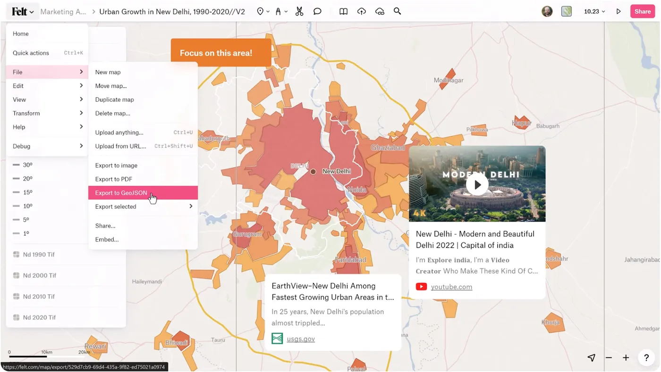Screen dimensions: 661x372
Task: Play the Modern Delhi video
Action: (x=477, y=185)
